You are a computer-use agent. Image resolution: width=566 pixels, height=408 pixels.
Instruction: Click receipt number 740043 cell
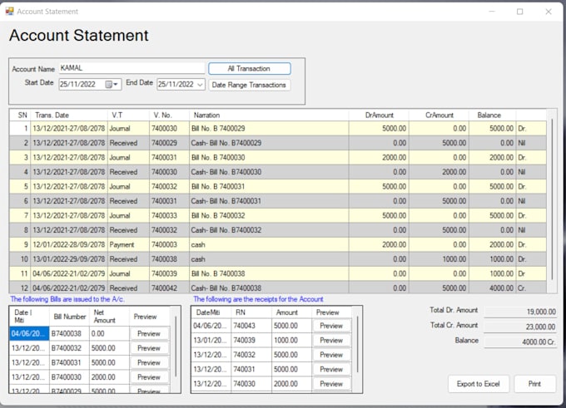251,326
